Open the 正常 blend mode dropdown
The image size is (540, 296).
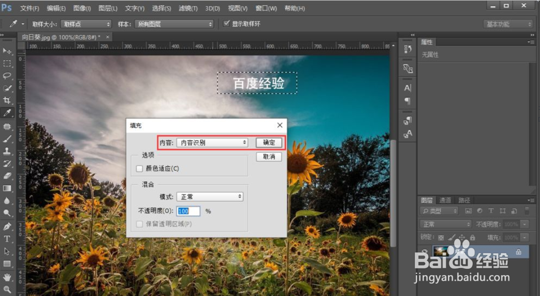pos(210,196)
